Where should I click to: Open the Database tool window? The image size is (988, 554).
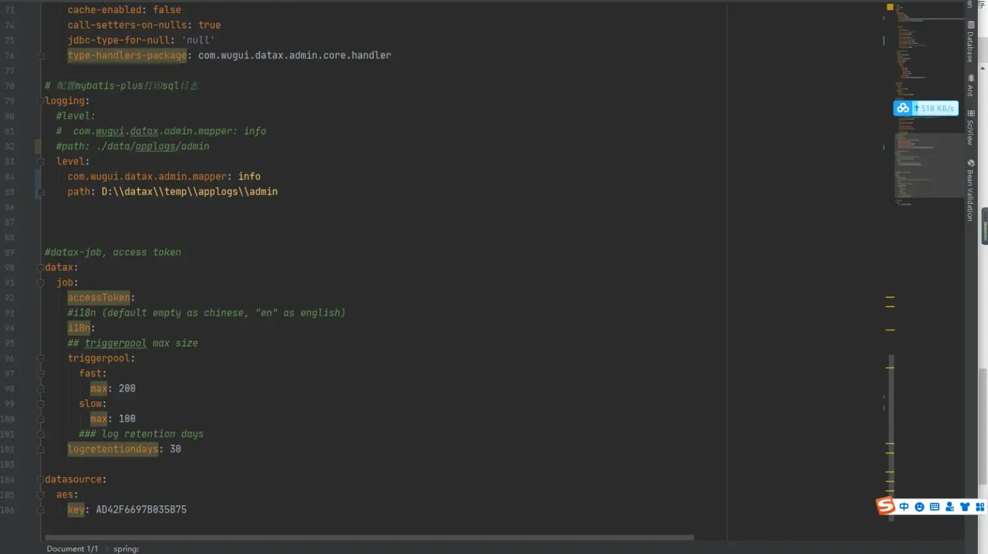971,39
